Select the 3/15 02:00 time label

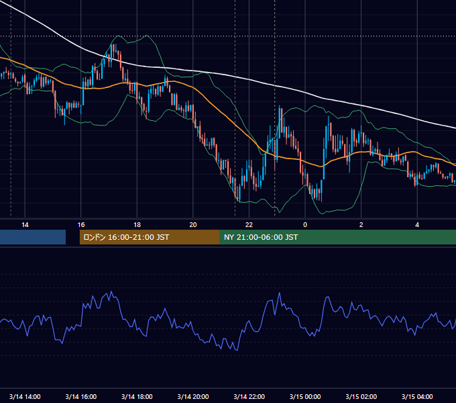click(x=361, y=396)
